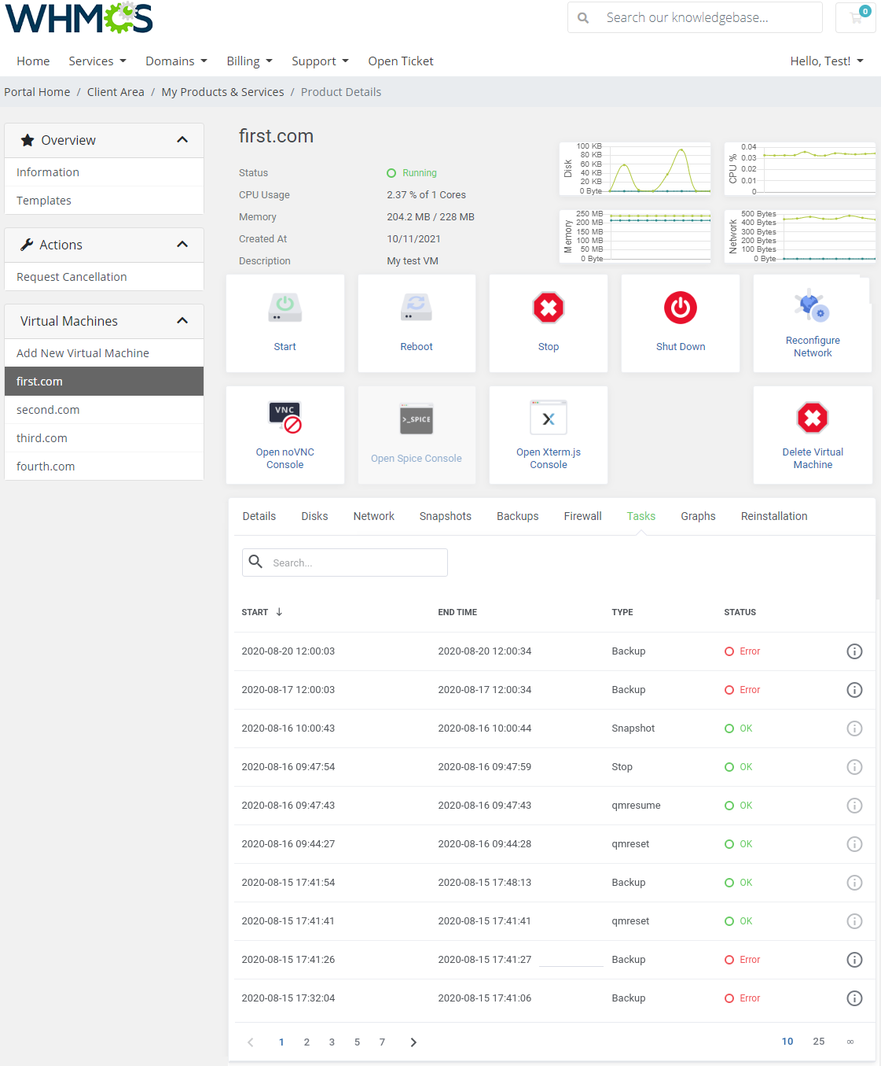The width and height of the screenshot is (881, 1066).
Task: Sort tasks by START column
Action: pos(262,612)
